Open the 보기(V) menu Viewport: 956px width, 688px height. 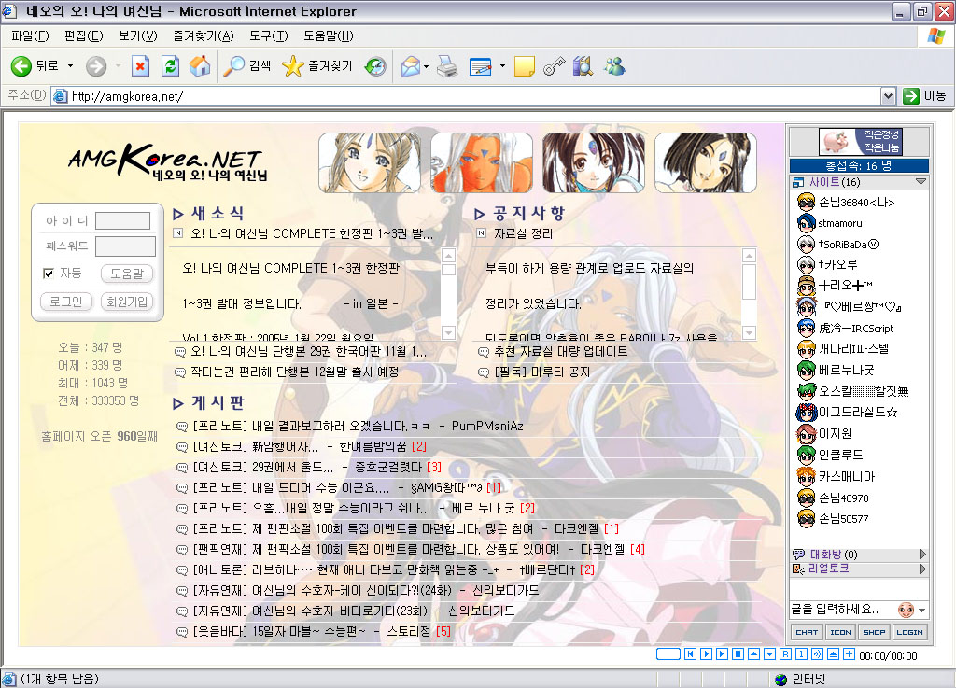click(x=138, y=36)
